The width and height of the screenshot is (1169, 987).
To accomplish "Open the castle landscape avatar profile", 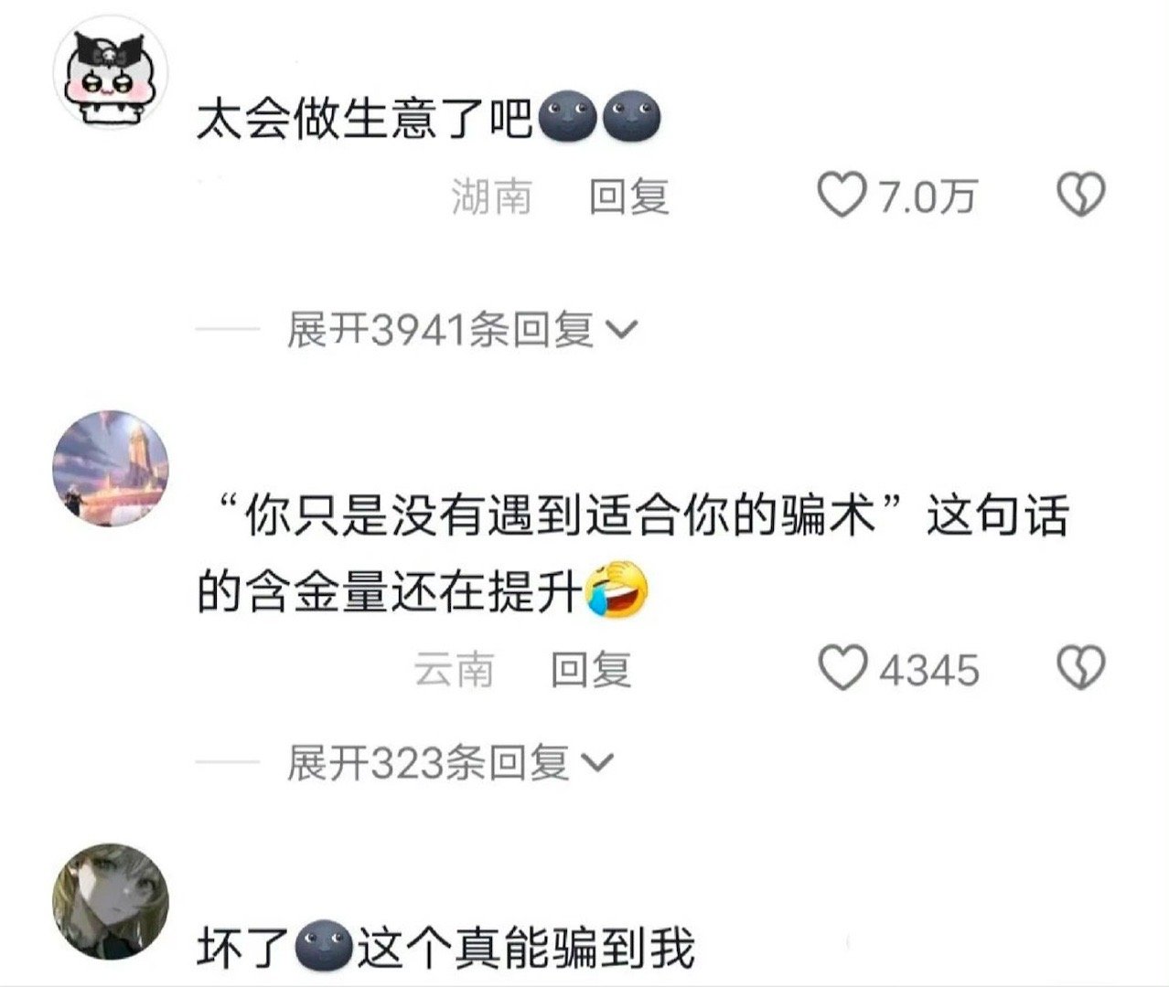I will point(112,467).
